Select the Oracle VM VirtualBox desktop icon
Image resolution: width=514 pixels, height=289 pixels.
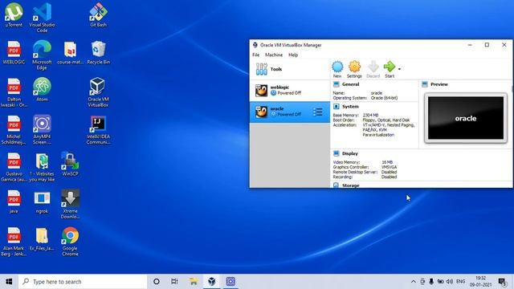[x=98, y=92]
